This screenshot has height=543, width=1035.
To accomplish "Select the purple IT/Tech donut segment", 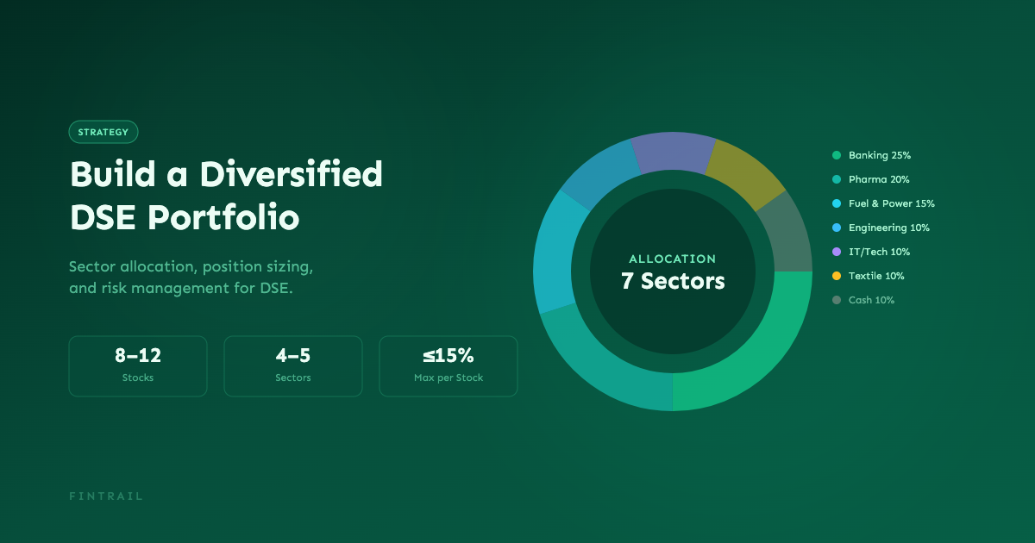I will click(x=673, y=152).
